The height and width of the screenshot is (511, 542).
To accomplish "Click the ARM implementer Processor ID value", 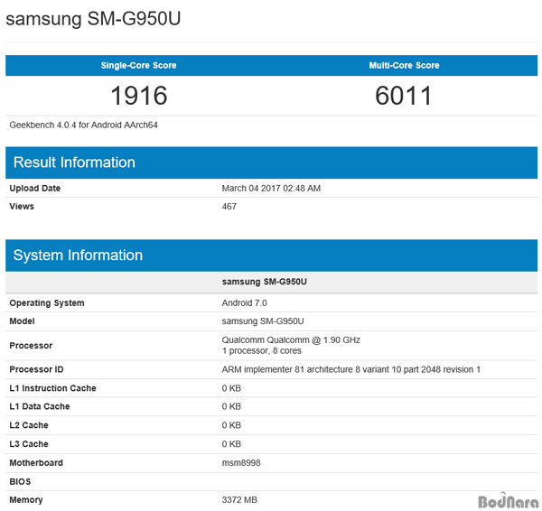I will click(350, 369).
